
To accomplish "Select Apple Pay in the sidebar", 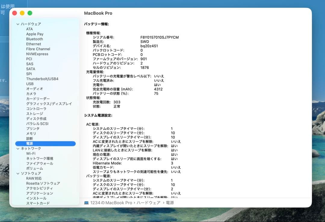I will click(35, 34).
